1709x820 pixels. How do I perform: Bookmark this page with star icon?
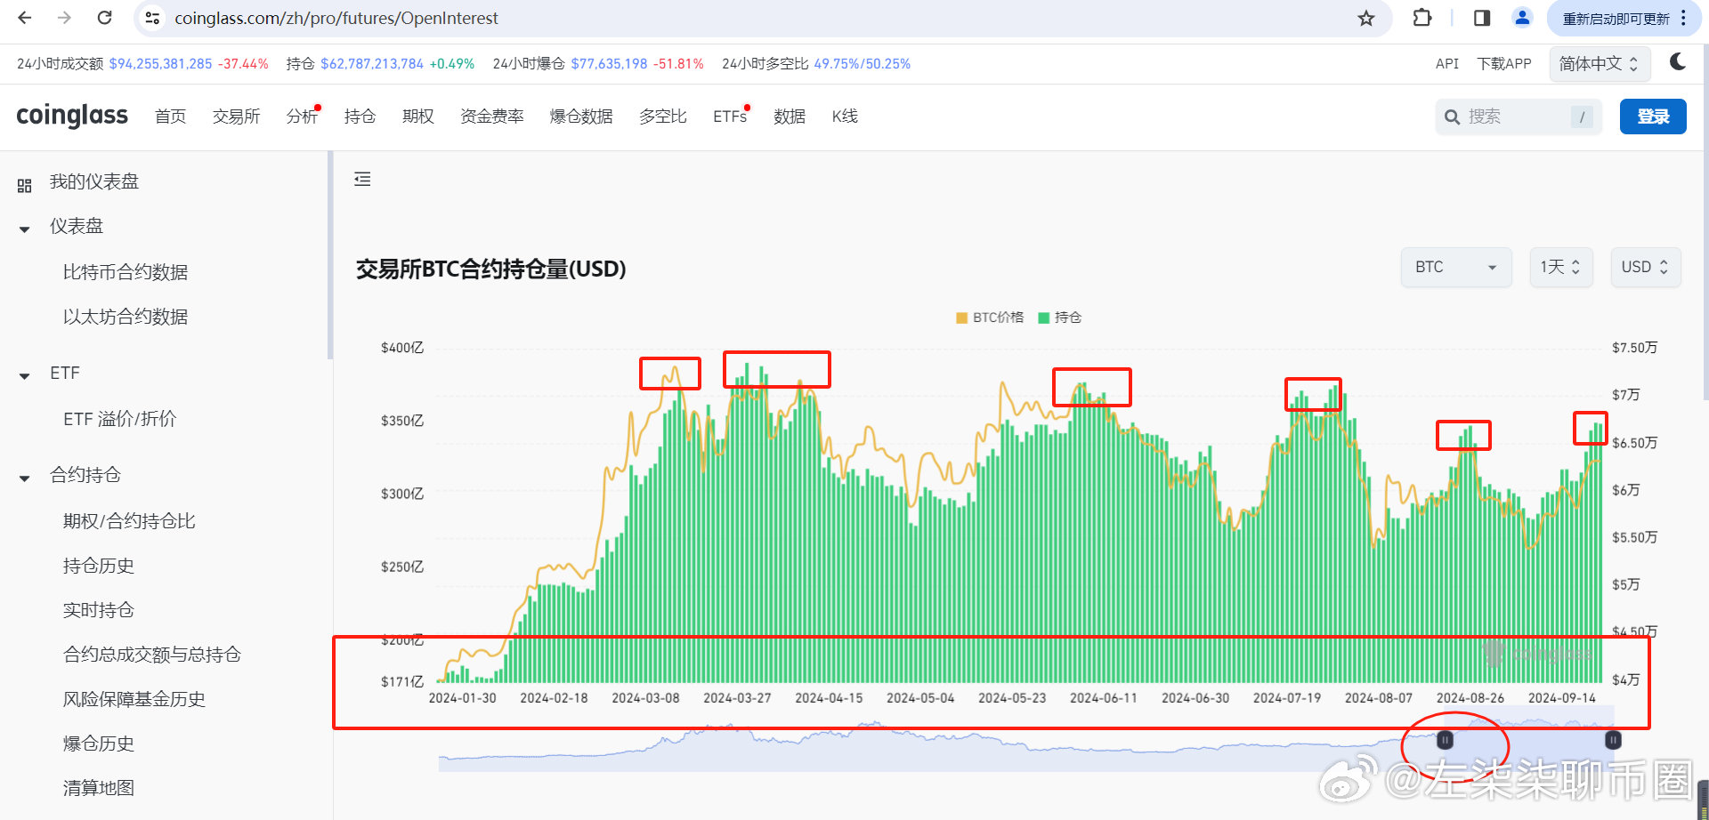tap(1366, 18)
